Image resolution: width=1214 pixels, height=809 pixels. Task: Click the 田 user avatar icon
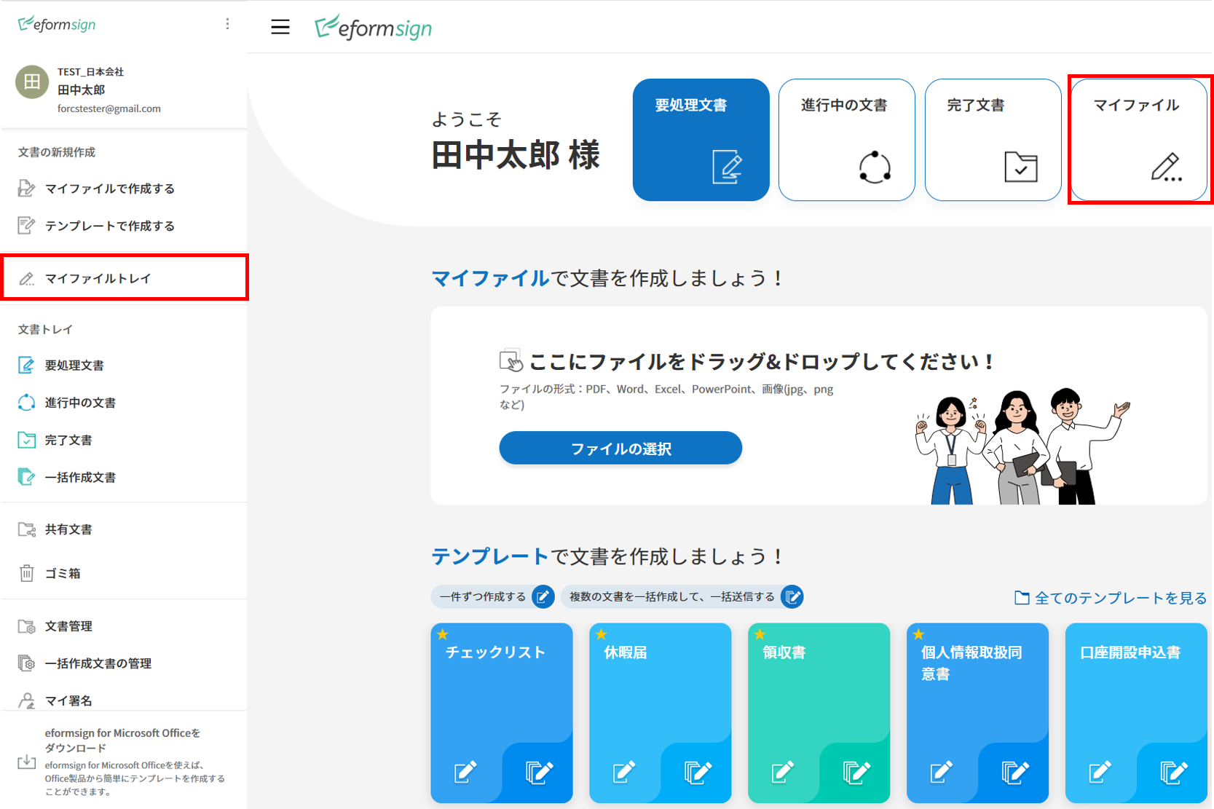point(32,82)
